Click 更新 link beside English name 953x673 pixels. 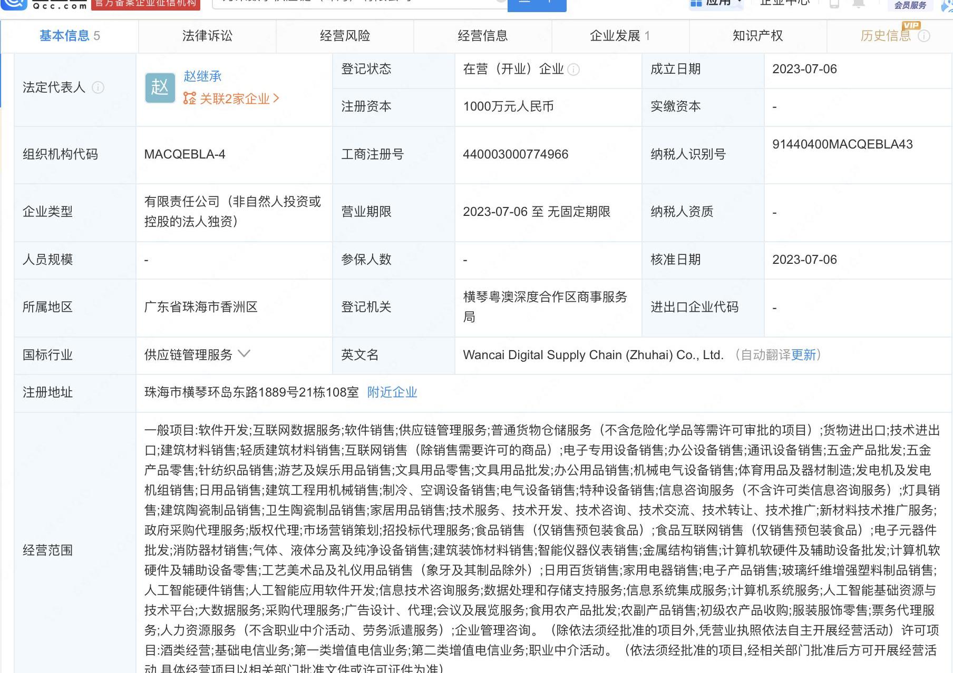[x=803, y=355]
